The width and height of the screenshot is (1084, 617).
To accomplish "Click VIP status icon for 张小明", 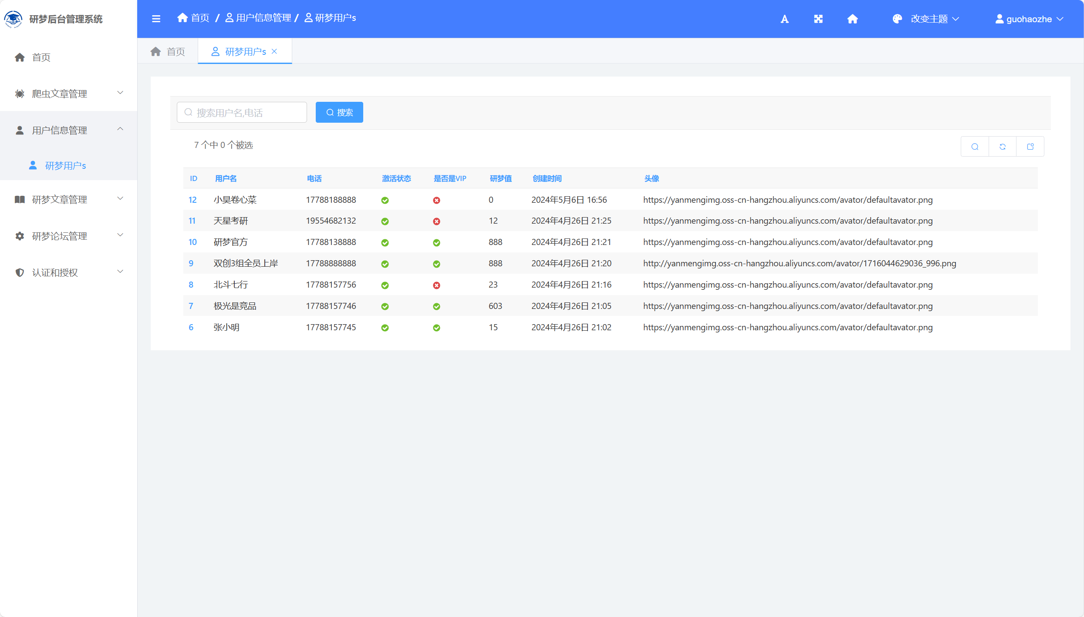I will (436, 328).
